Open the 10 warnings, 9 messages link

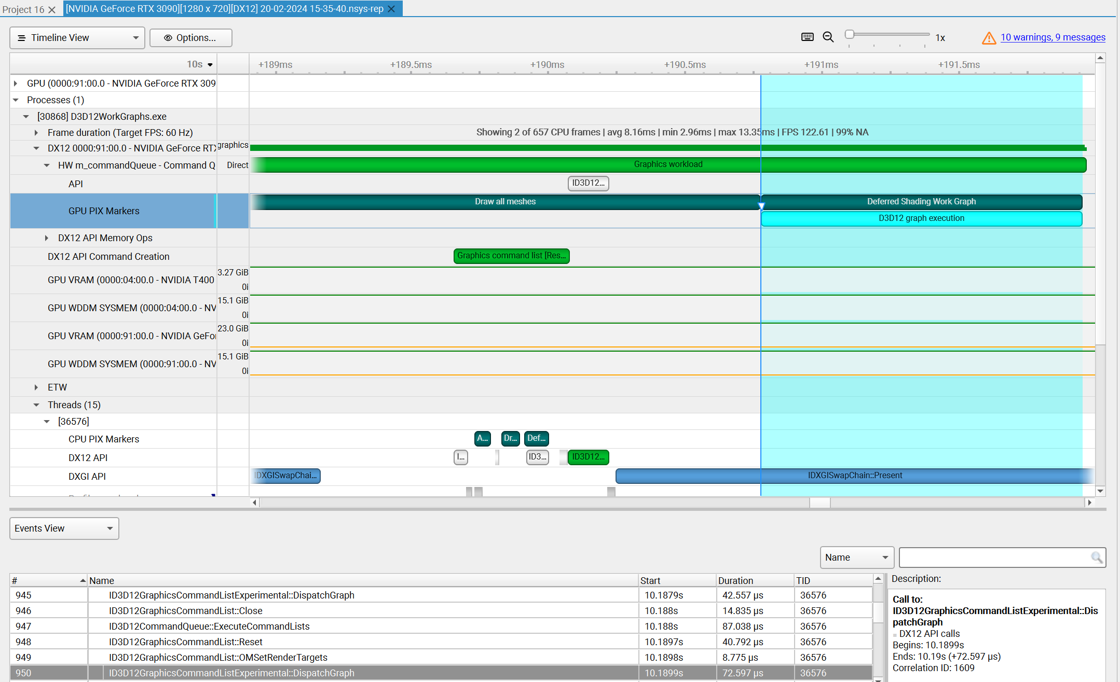tap(1052, 37)
